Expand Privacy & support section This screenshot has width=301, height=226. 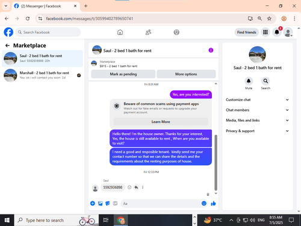[x=257, y=131]
